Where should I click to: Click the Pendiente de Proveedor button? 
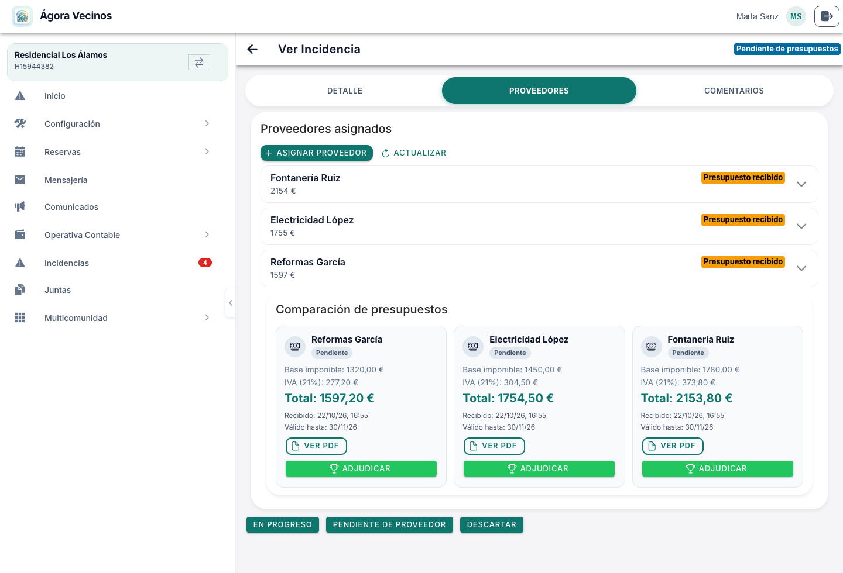(x=389, y=525)
